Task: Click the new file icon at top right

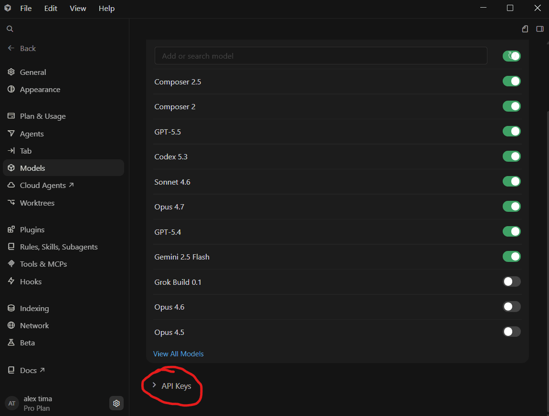Action: pyautogui.click(x=525, y=29)
